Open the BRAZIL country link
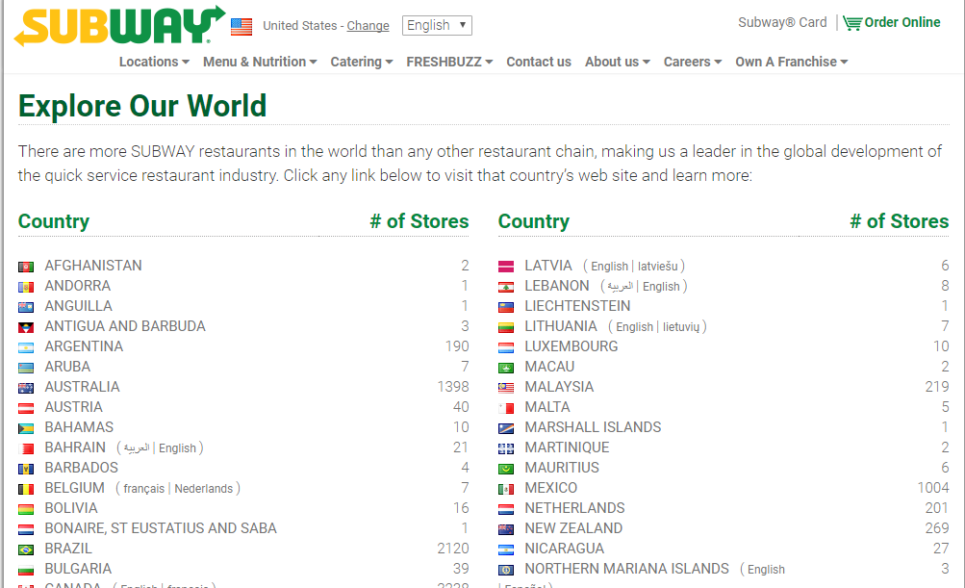The image size is (965, 588). (x=68, y=549)
